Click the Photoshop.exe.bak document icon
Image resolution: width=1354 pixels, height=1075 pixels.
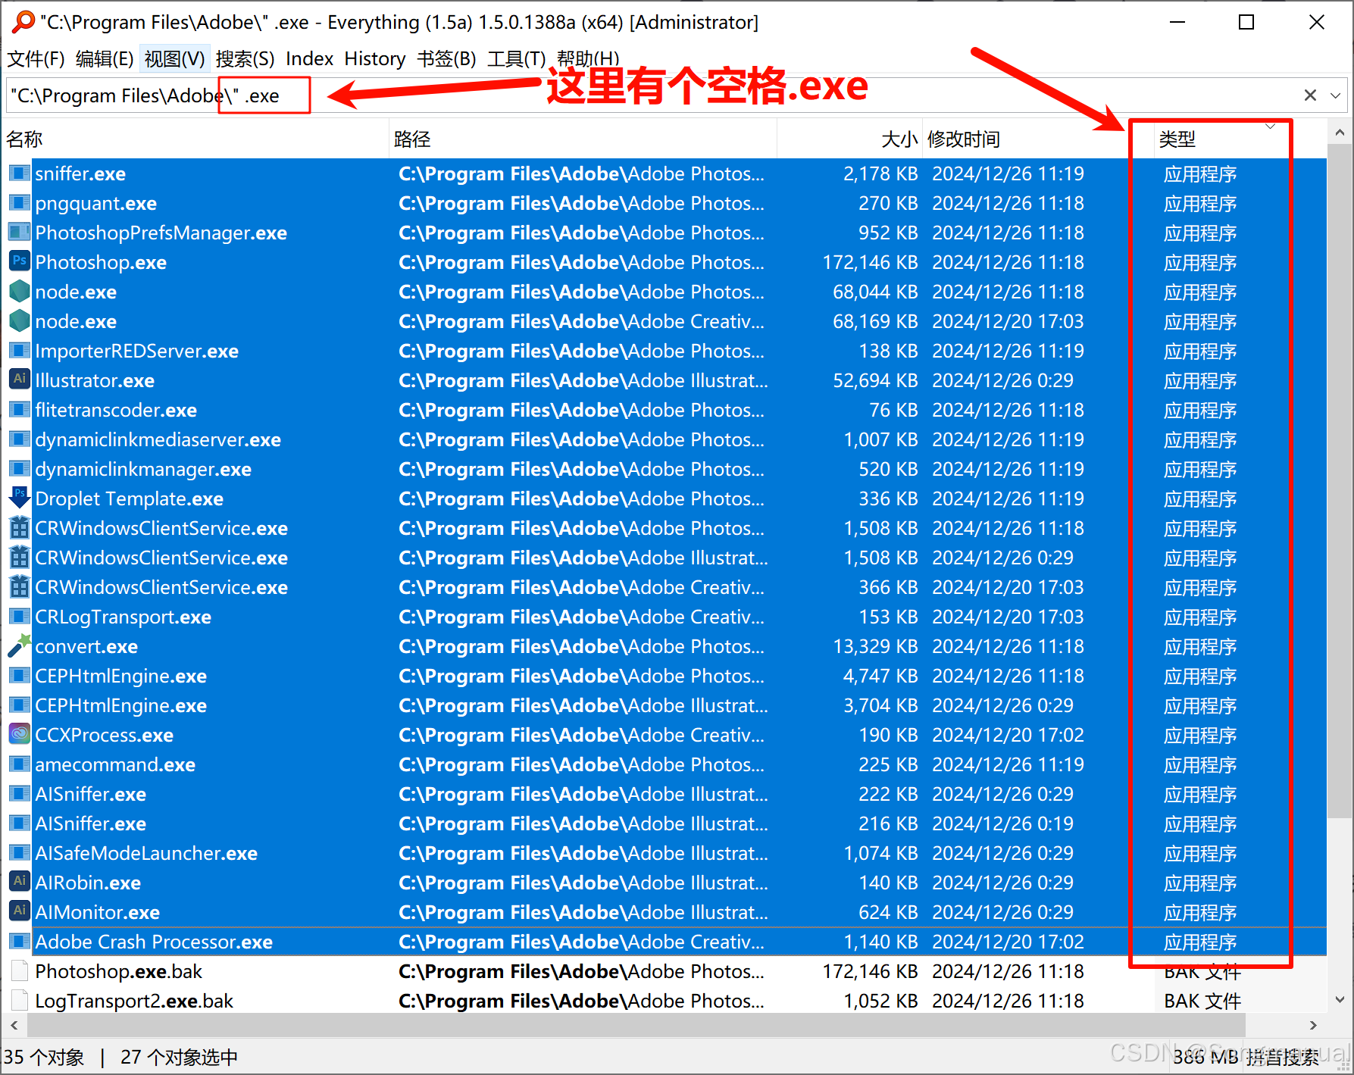[x=20, y=971]
